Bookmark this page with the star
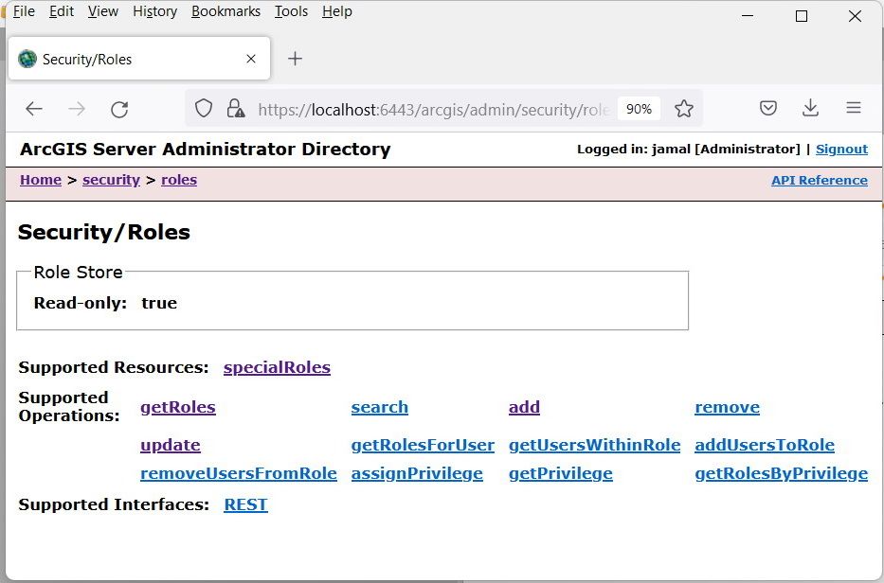Screen dimensions: 884x583 684,109
